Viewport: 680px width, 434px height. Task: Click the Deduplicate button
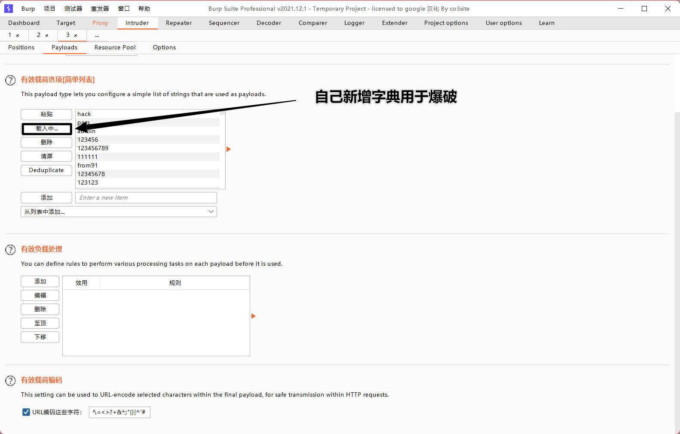pos(46,170)
